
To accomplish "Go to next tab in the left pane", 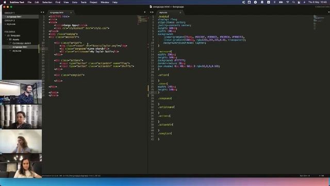I will pos(43,12).
